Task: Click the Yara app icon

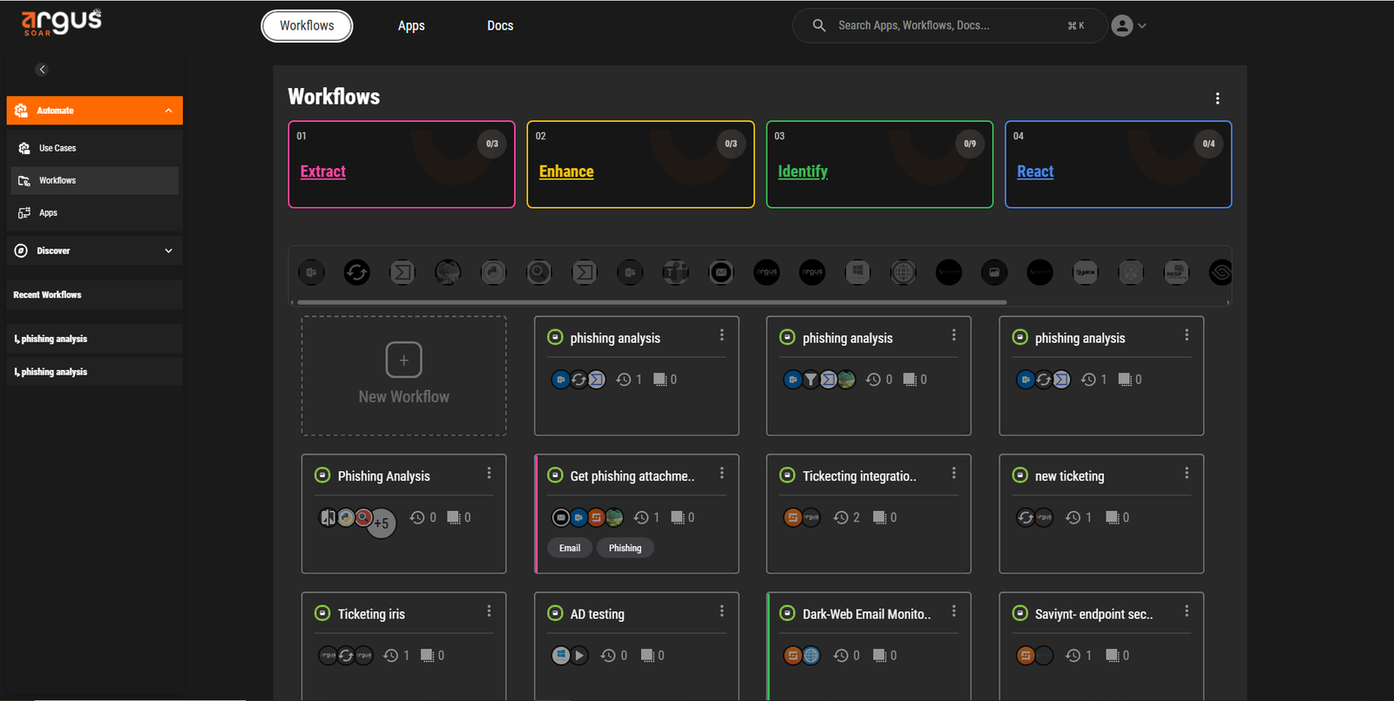Action: (1085, 273)
